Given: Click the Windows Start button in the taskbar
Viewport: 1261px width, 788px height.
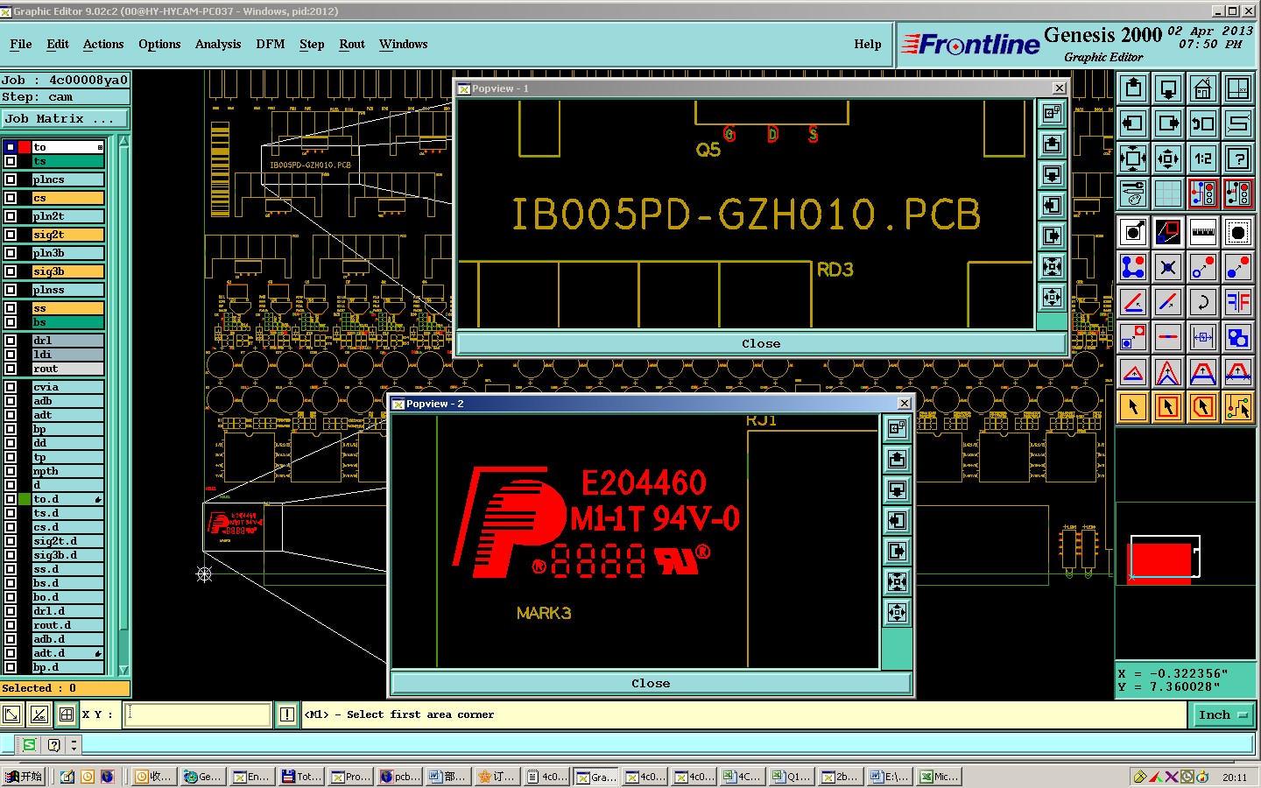Looking at the screenshot, I should [x=24, y=777].
